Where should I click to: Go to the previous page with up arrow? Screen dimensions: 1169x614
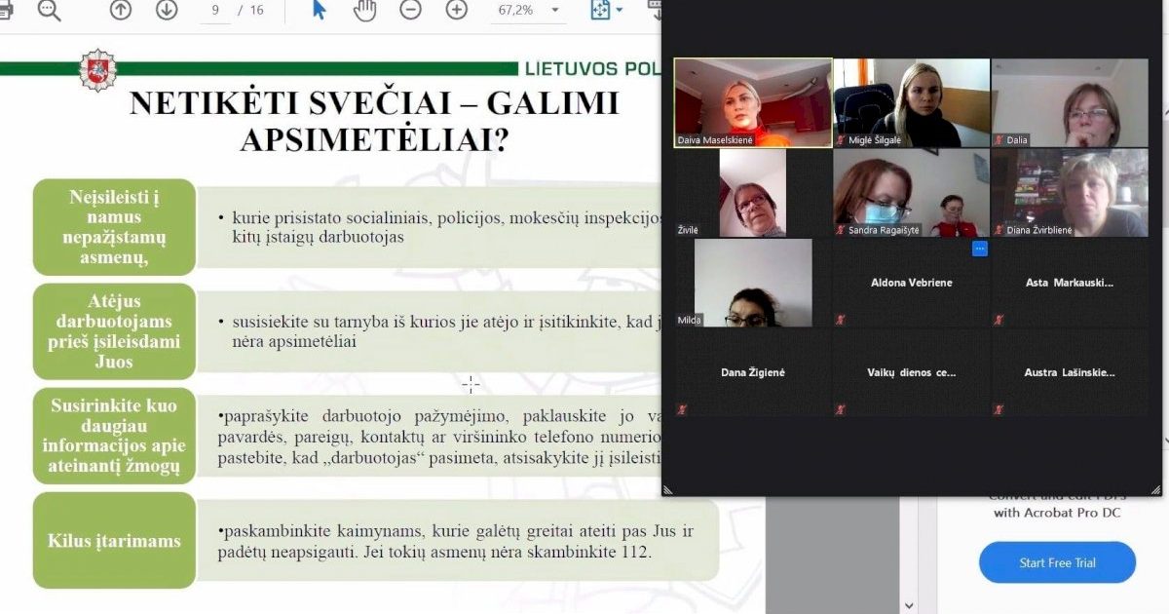click(x=121, y=10)
